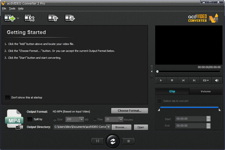
Task: Expand the Output Directory path dropdown
Action: 108,127
